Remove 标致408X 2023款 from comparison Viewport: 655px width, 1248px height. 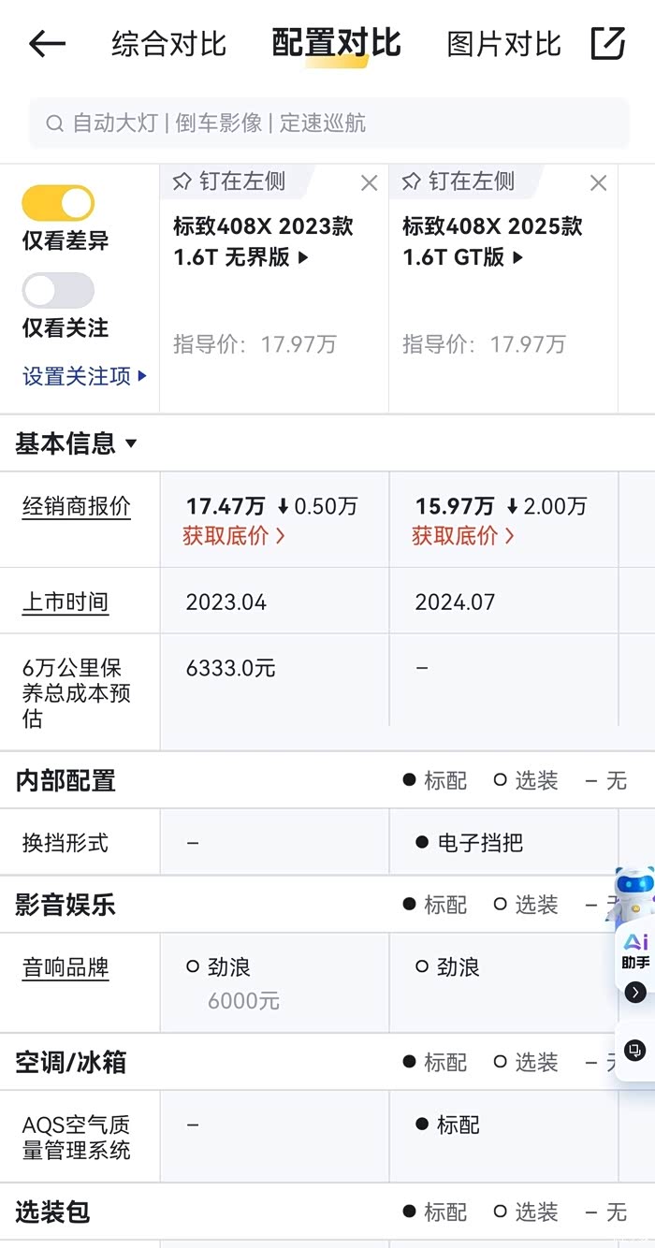[x=370, y=183]
